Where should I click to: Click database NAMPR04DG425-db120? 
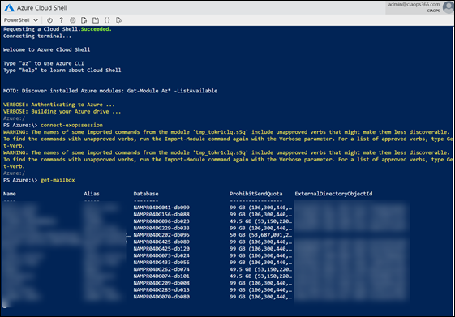tap(161, 249)
